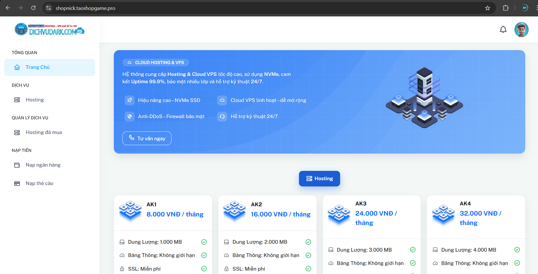Click the notification bell icon
Screen dimensions: 538x274
503,29
